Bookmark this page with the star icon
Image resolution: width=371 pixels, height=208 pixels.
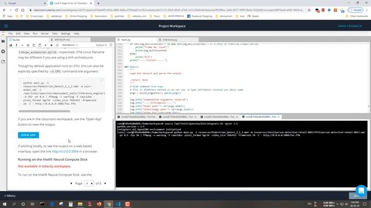309,10
